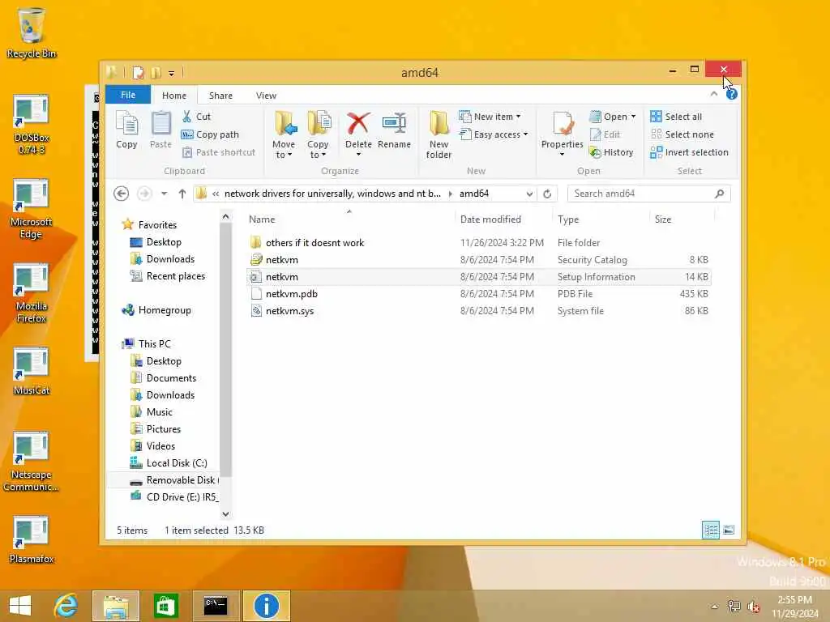Click the Properties icon in title bar toolbar
This screenshot has height=622, width=830.
[138, 72]
